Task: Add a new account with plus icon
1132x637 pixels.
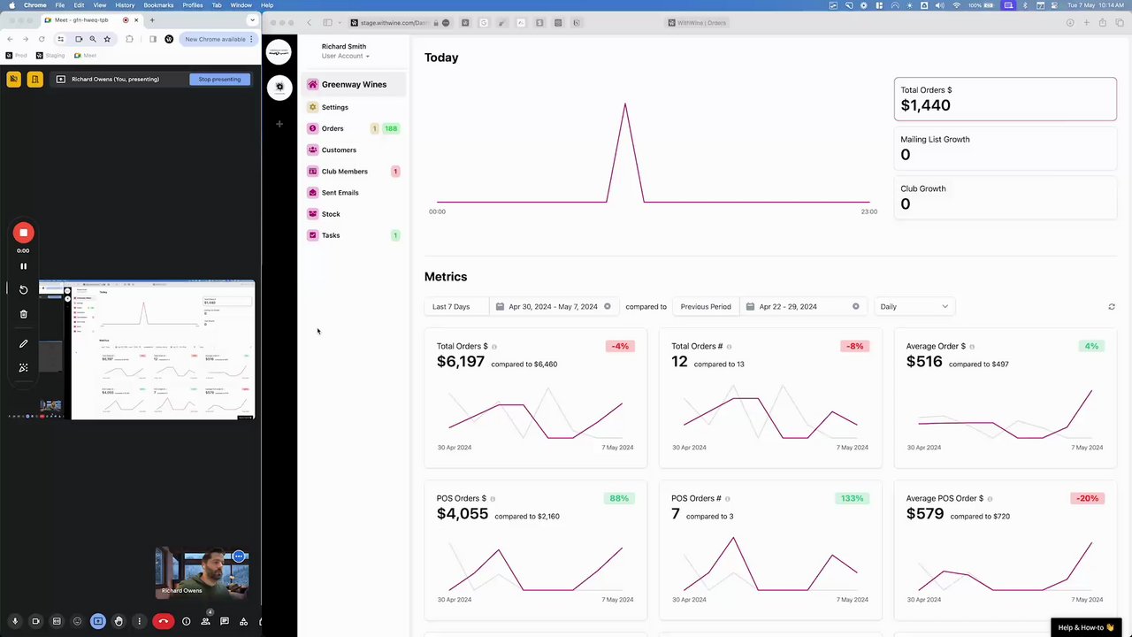Action: tap(279, 124)
